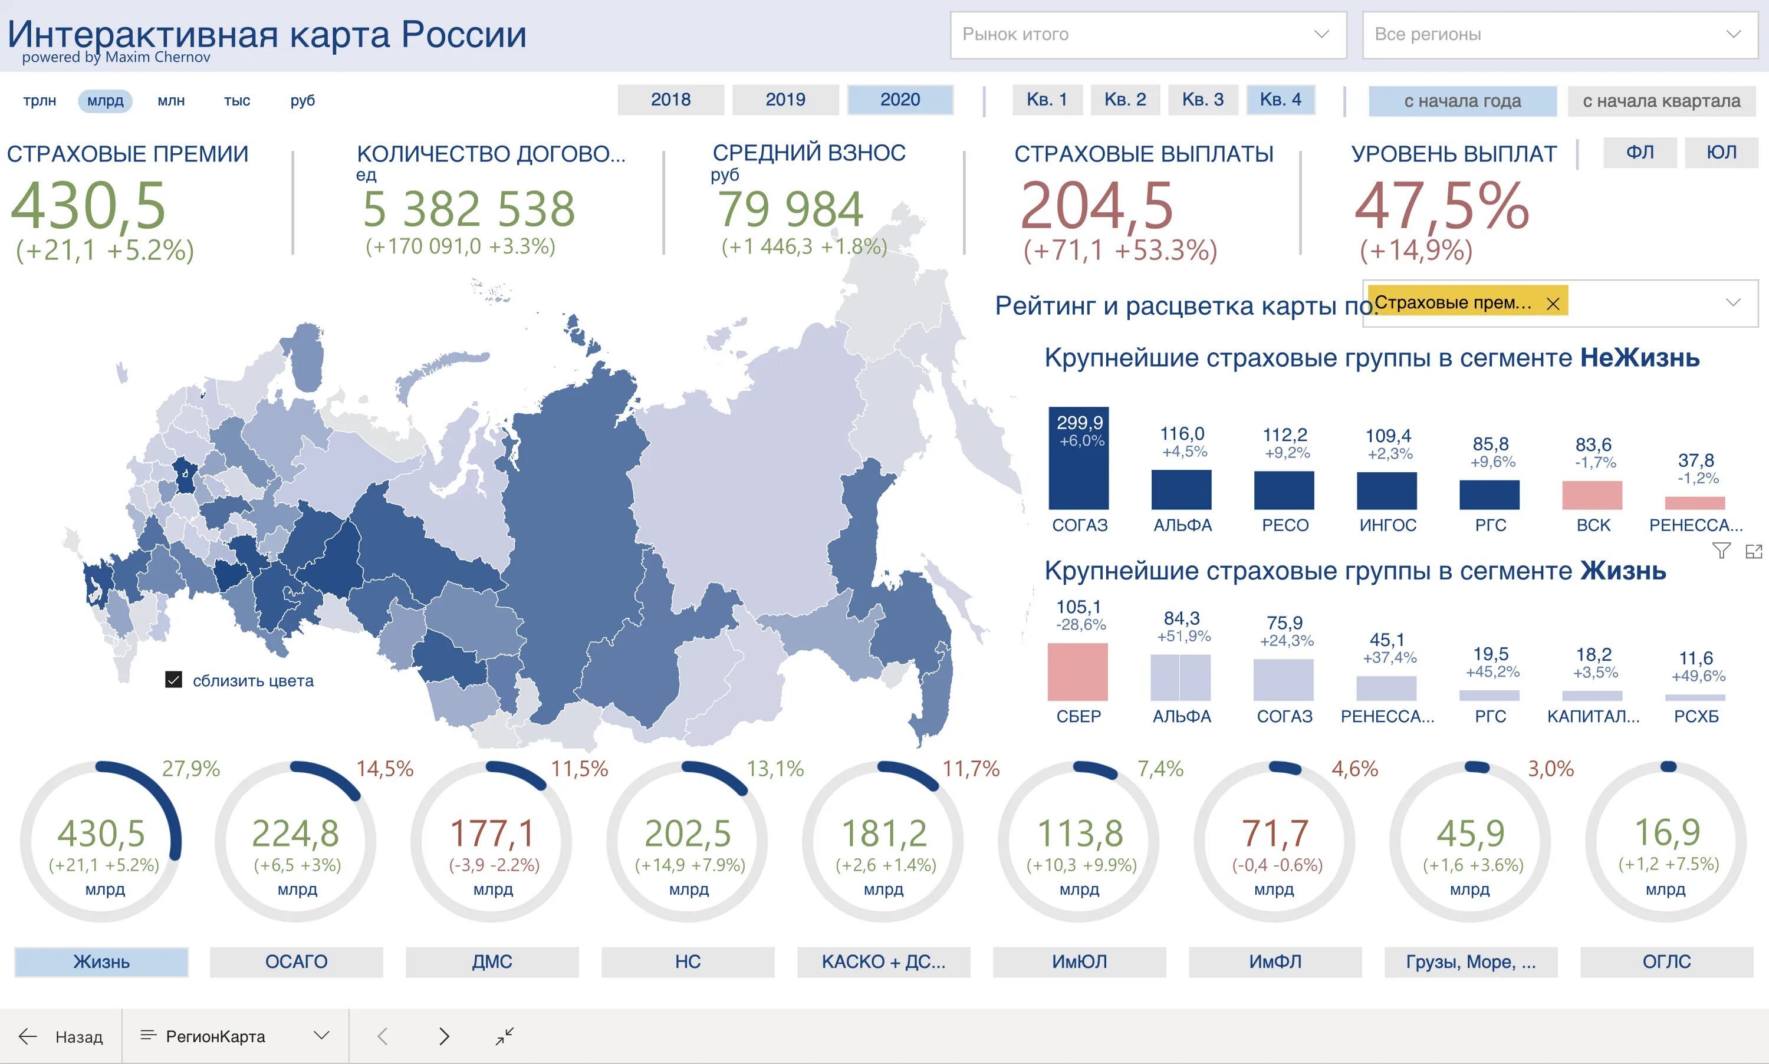Click the 113,8 donut gauge for ИмЮЛ
The image size is (1769, 1064).
pos(1079,841)
